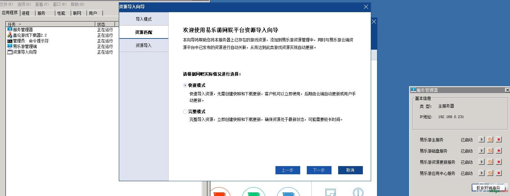
Task: Close the 服务管理器 window
Action: coord(507,90)
